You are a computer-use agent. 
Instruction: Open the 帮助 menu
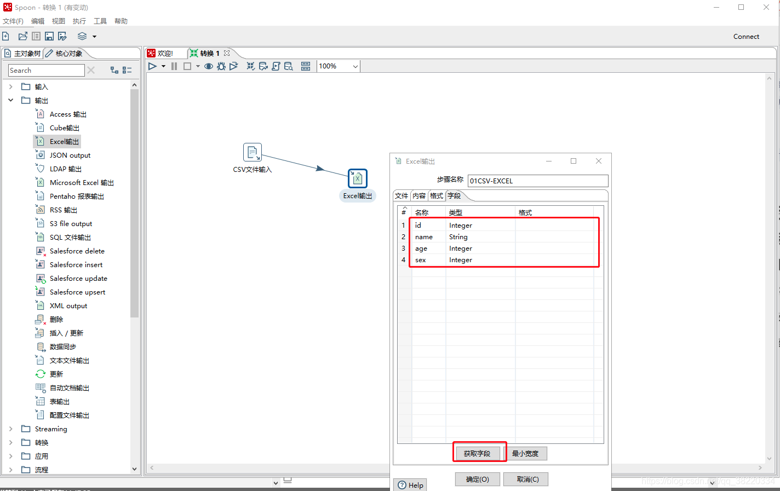121,21
